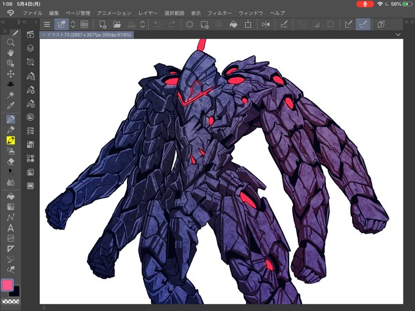The height and width of the screenshot is (311, 415).
Task: Select the Eyedropper tool
Action: point(10,105)
